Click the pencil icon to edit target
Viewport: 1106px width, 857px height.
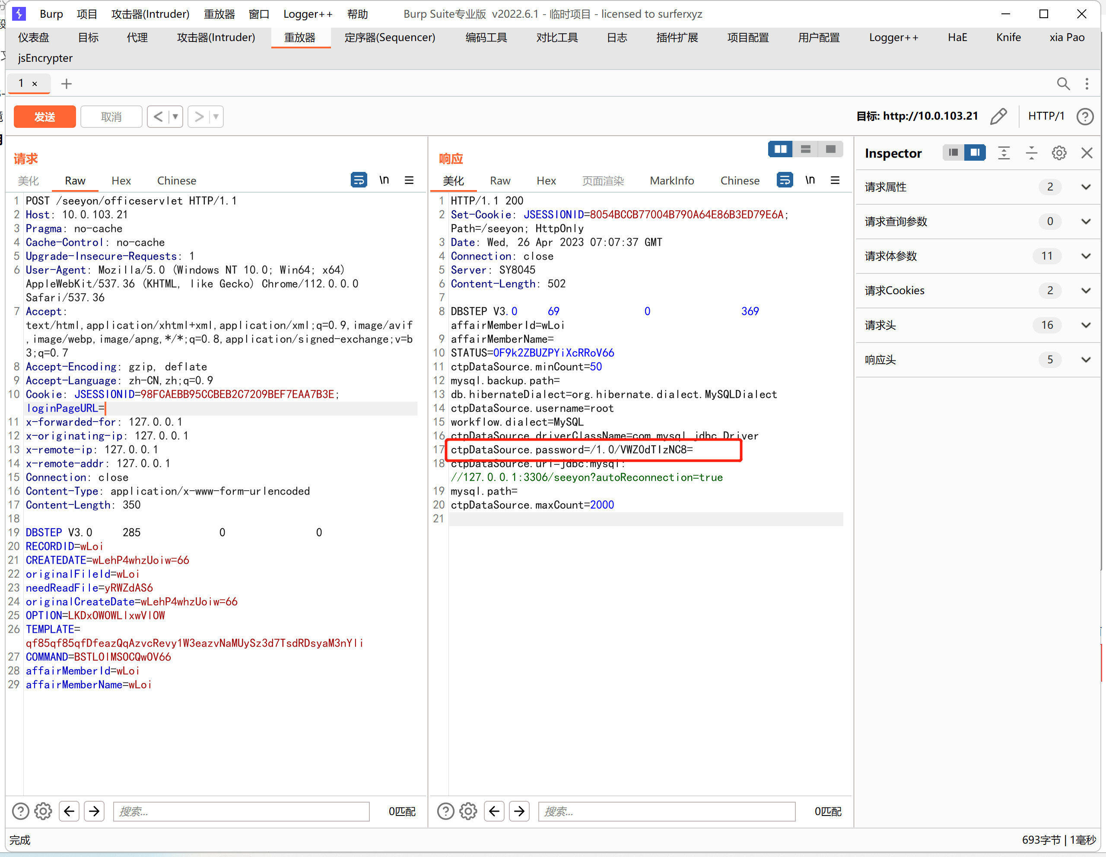[x=998, y=117]
